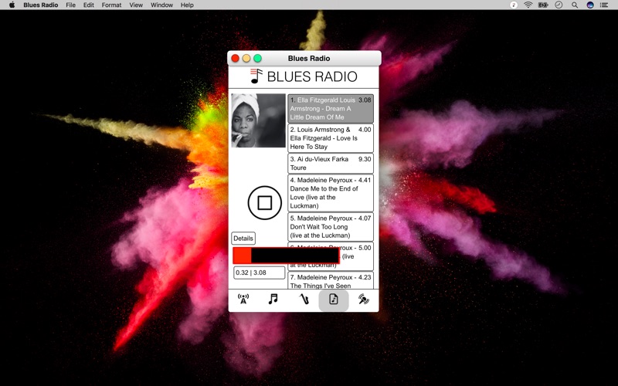
Task: Open the saxophone tab
Action: coord(304,299)
